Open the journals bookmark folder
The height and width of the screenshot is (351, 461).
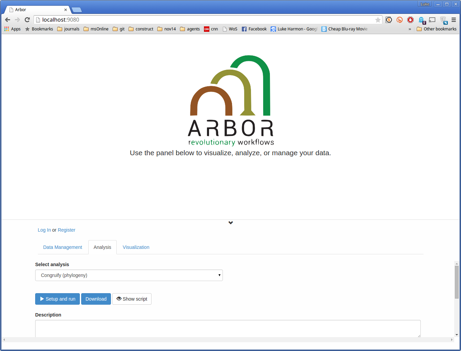68,29
